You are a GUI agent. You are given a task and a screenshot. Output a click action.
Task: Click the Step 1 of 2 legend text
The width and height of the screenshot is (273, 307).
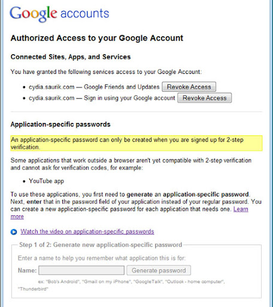tap(101, 245)
